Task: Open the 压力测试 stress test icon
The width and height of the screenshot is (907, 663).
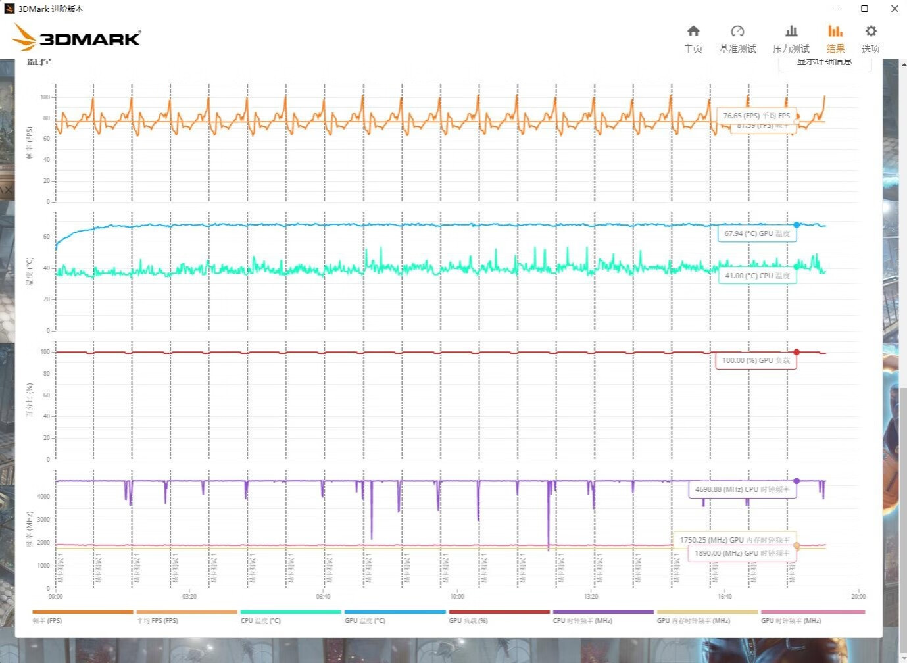Action: (x=791, y=39)
